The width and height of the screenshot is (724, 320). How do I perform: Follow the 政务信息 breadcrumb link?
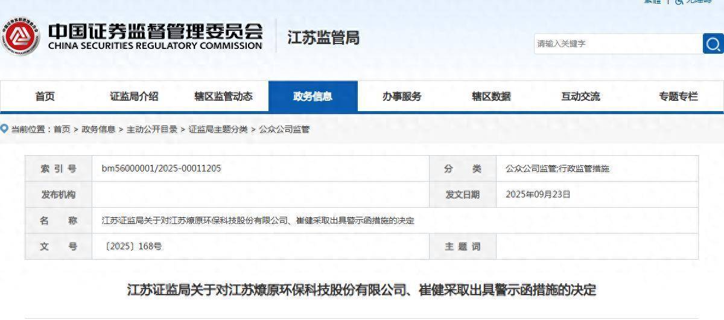98,129
